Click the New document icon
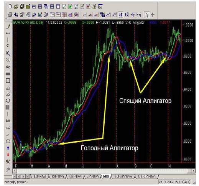The width and height of the screenshot is (199, 186). 10,7
